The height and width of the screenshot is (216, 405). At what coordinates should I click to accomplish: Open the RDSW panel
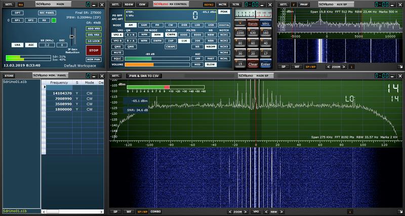129,5
